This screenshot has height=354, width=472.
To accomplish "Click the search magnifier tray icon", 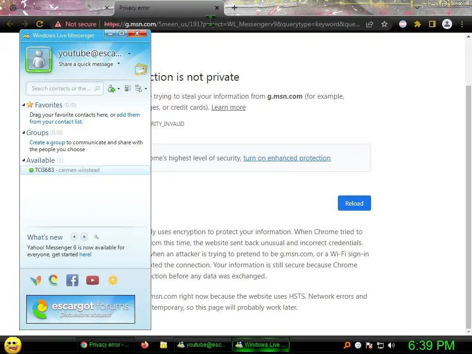I will point(347,345).
